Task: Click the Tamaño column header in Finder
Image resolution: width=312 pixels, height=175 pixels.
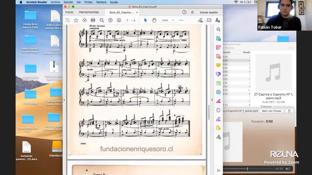Action: coord(246,52)
